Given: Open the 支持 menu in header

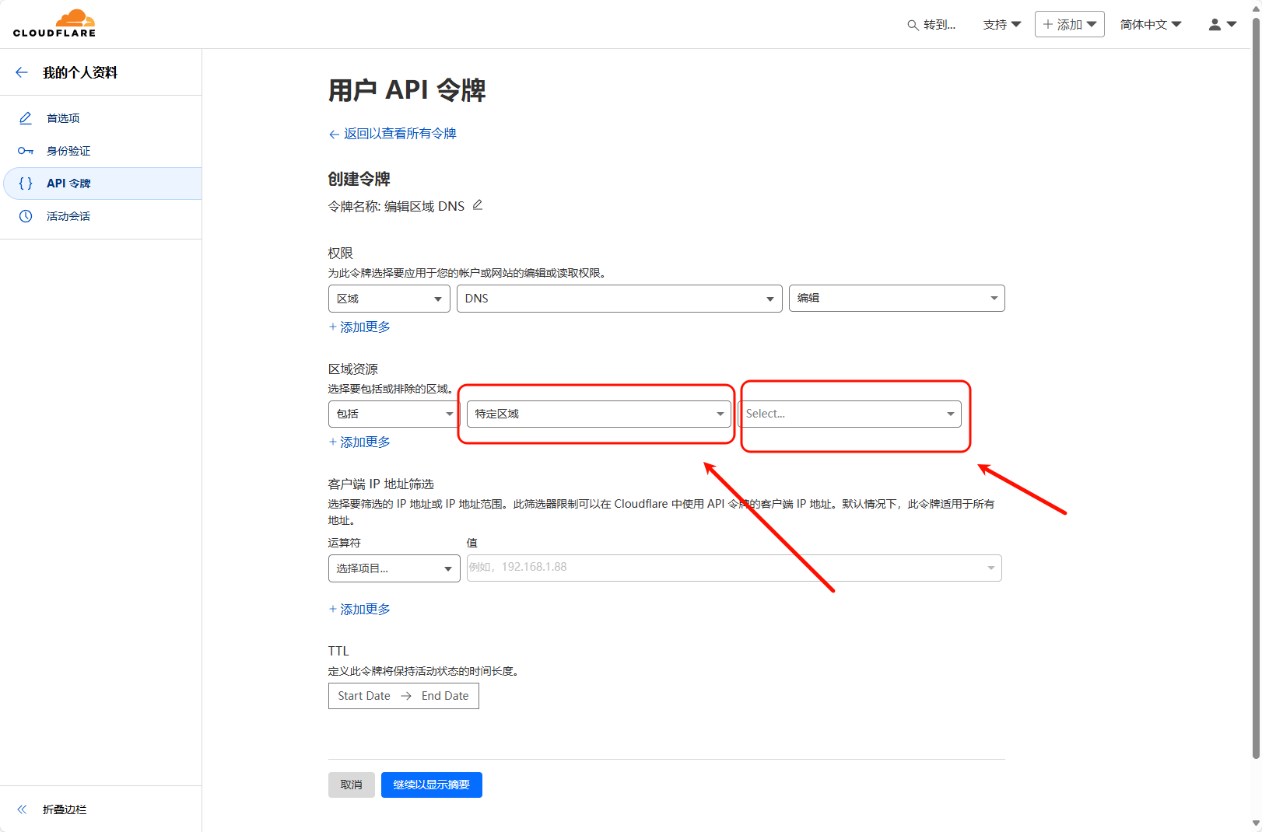Looking at the screenshot, I should point(1001,25).
